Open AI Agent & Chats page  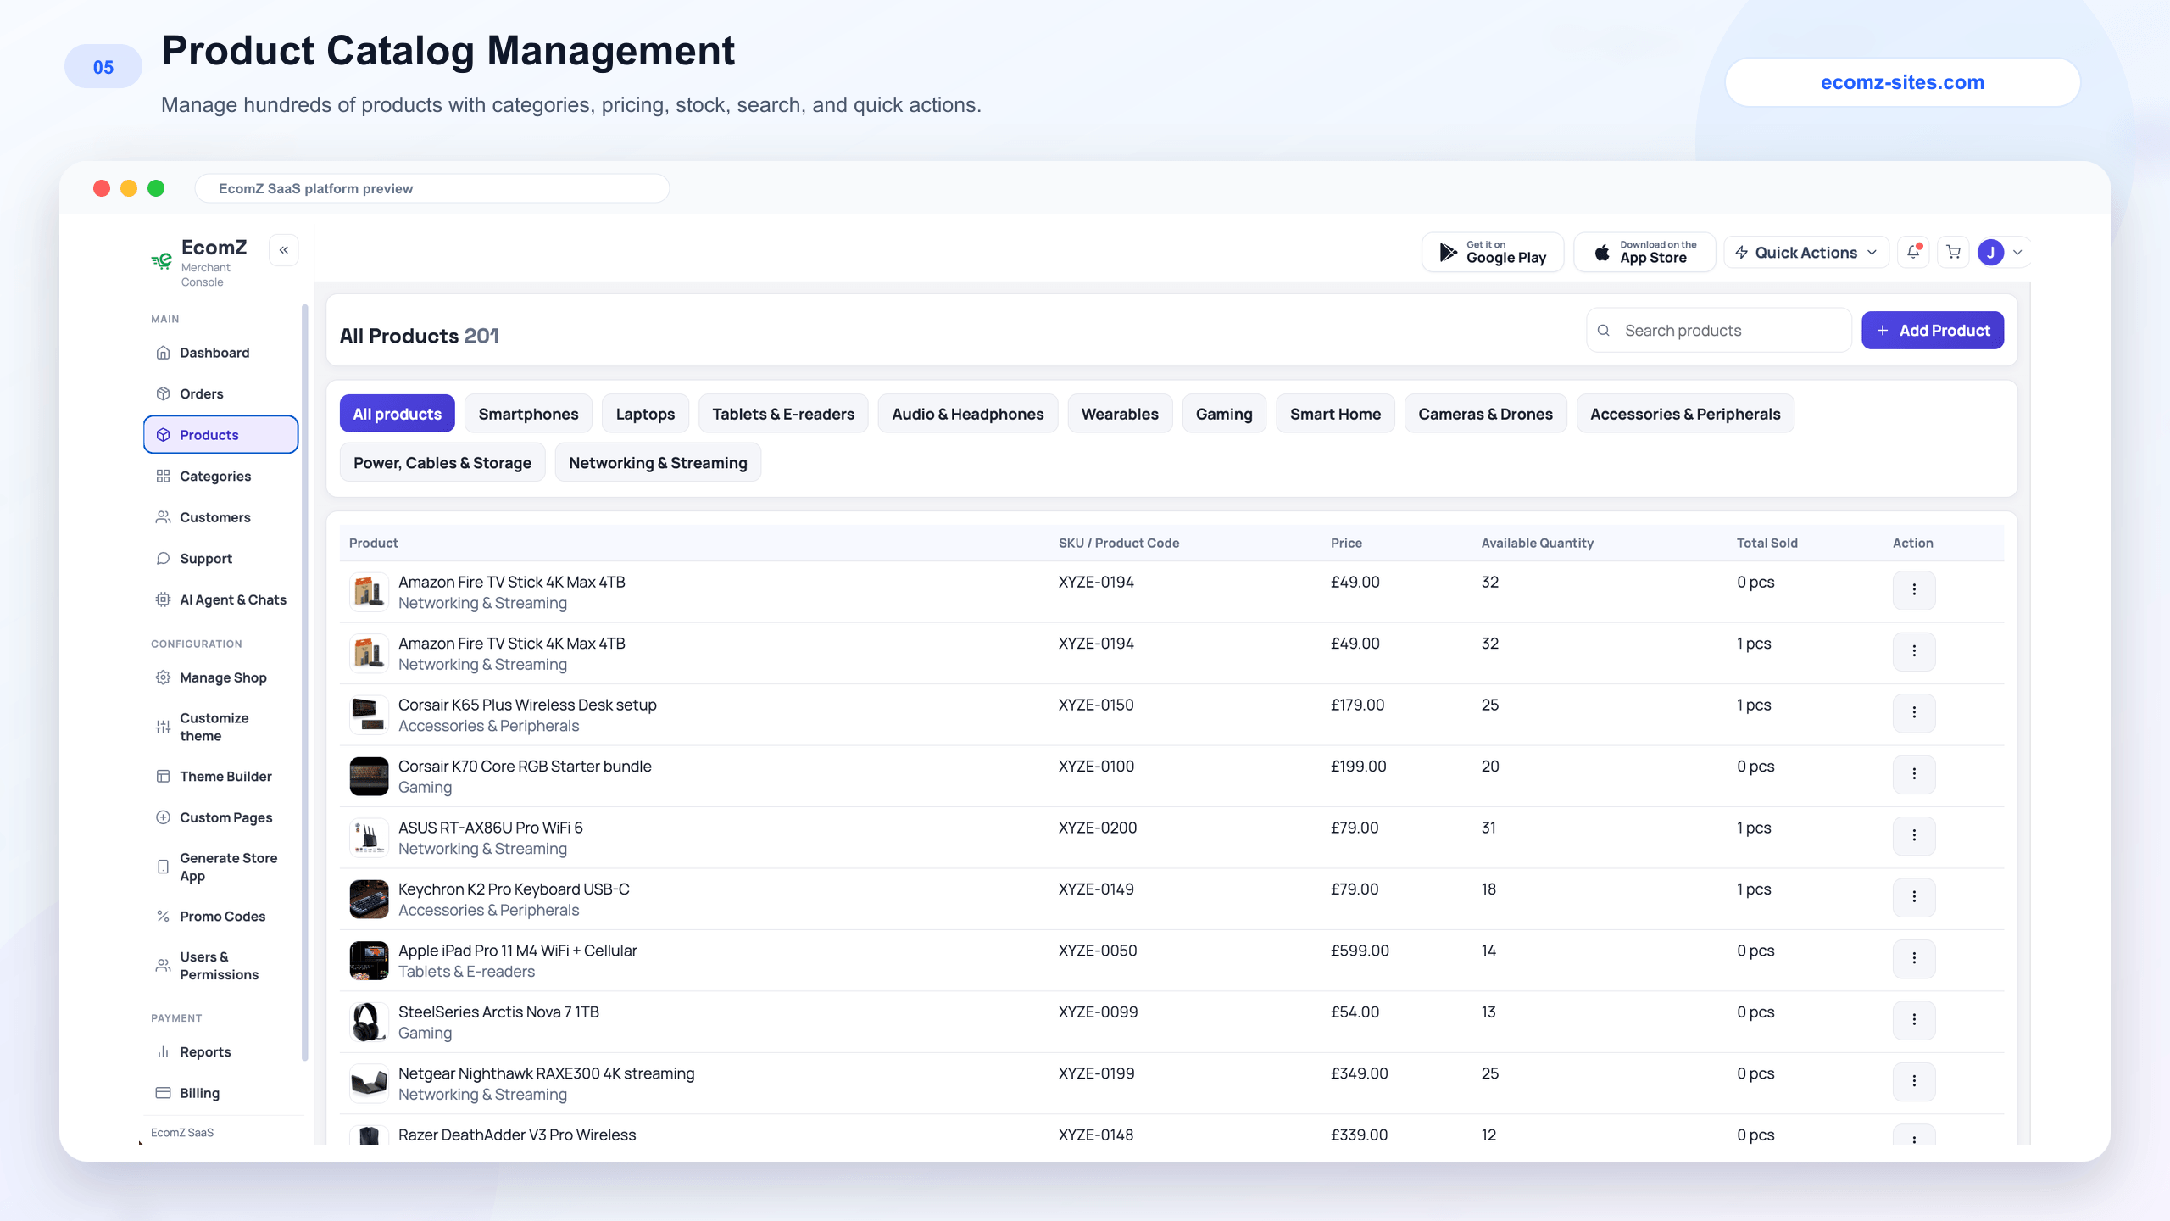pyautogui.click(x=221, y=599)
